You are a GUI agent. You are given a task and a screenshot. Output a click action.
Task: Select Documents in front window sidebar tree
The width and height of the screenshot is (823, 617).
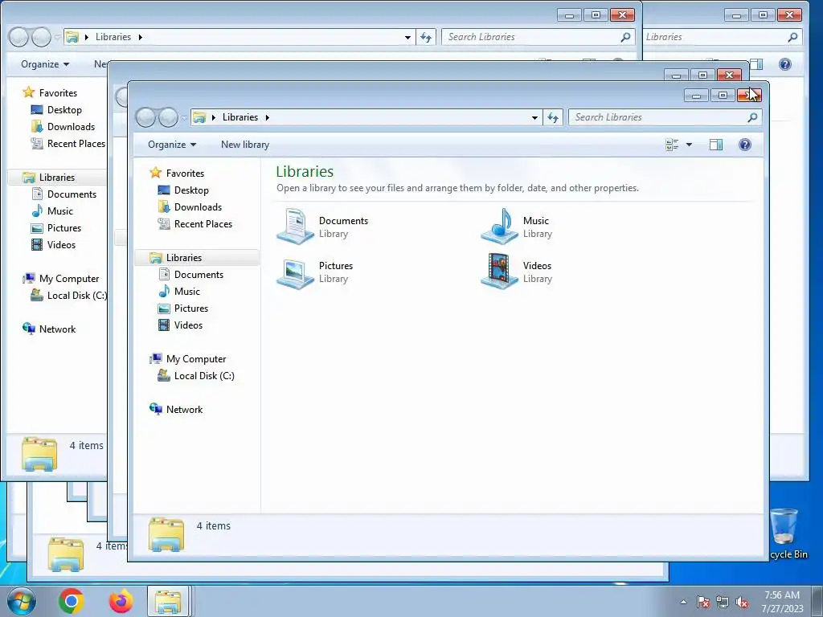pos(191,275)
